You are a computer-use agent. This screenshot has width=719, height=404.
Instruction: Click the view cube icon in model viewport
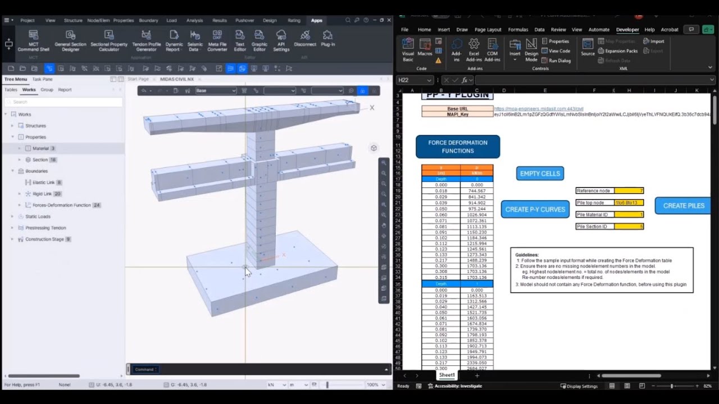coord(374,148)
